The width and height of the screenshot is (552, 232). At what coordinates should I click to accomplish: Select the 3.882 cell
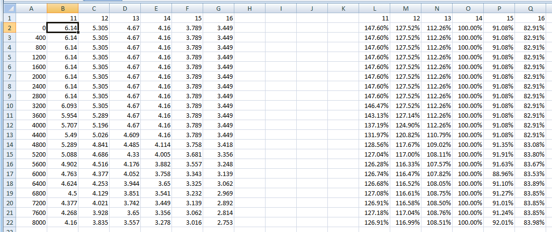pos(156,164)
